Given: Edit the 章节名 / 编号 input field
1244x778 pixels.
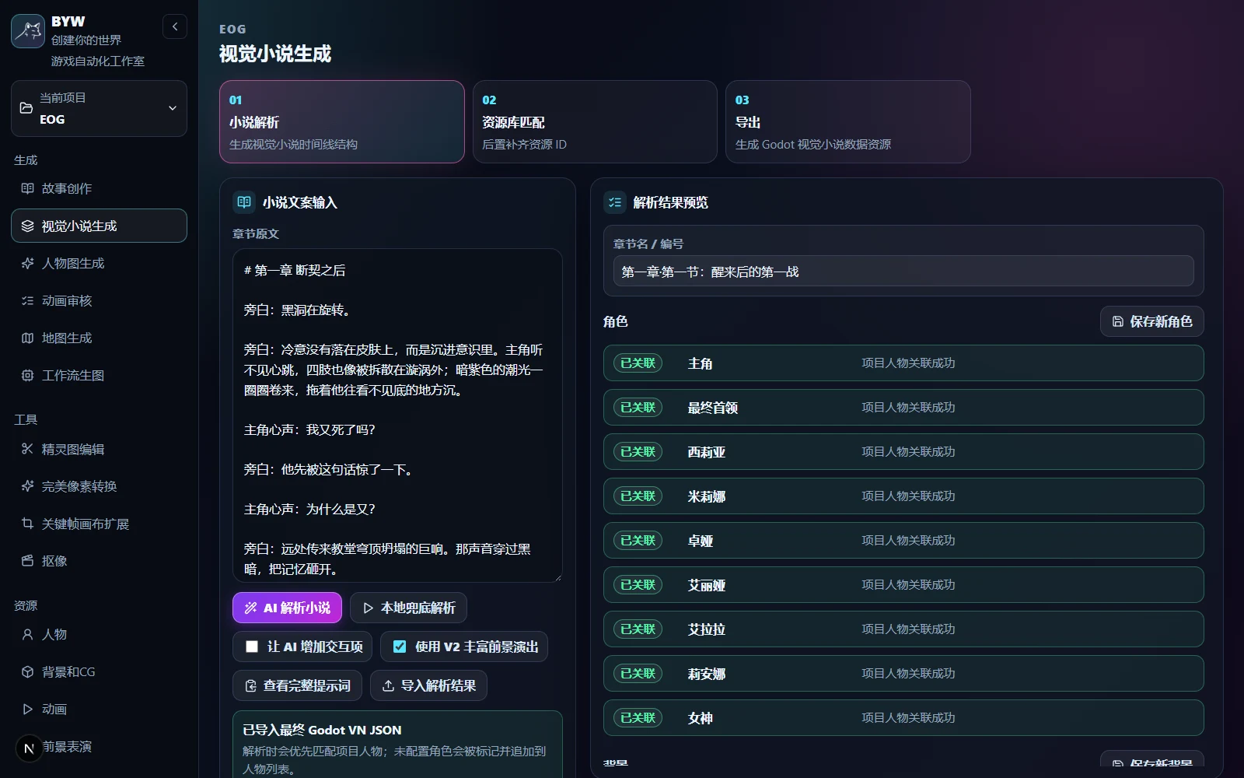Looking at the screenshot, I should click(903, 271).
